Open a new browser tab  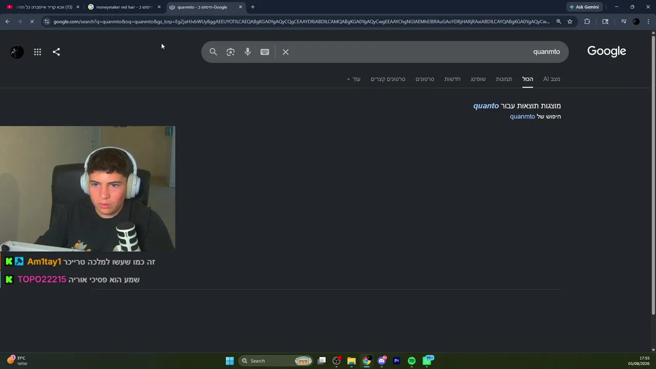tap(253, 7)
